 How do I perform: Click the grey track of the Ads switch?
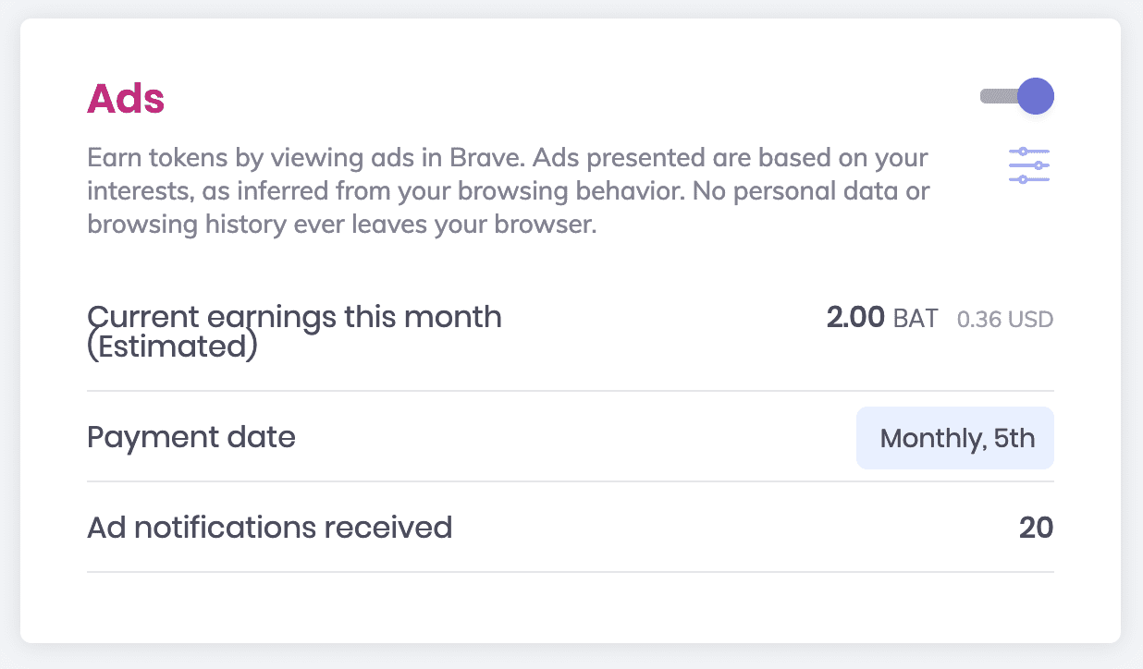point(999,96)
